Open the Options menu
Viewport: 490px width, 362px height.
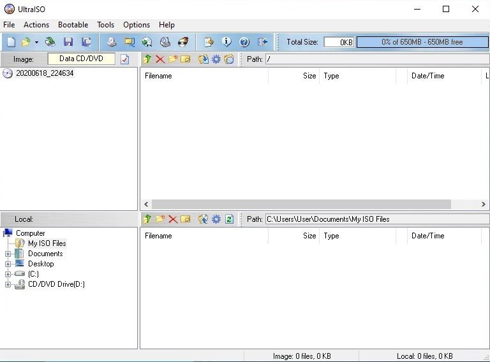tap(137, 25)
